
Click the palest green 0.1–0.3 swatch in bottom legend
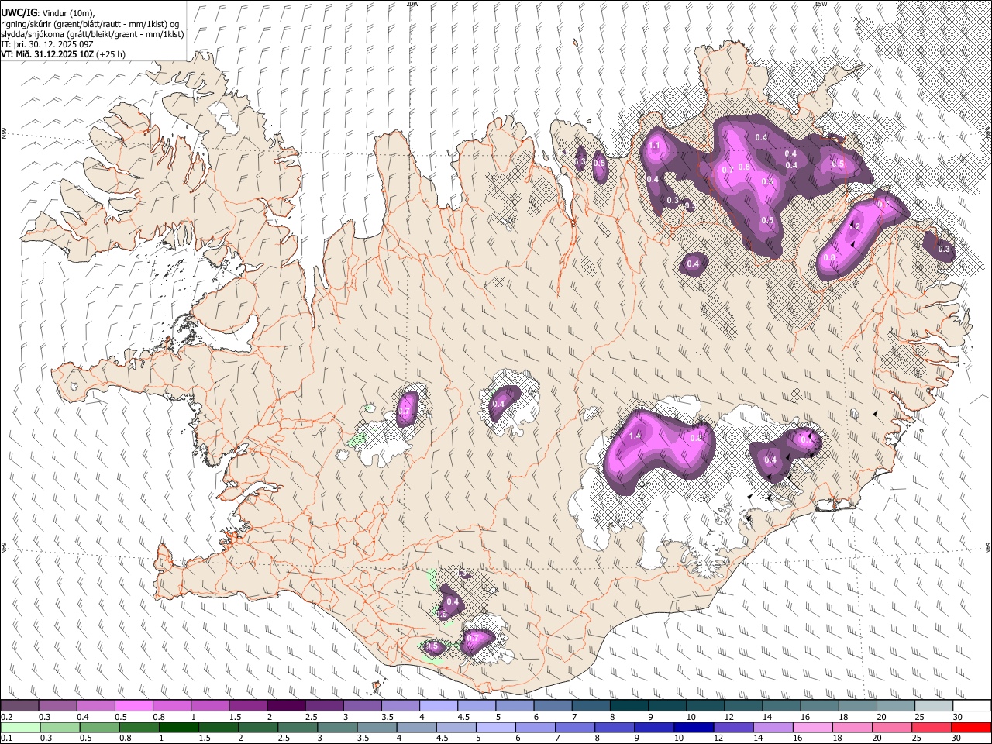(x=20, y=727)
